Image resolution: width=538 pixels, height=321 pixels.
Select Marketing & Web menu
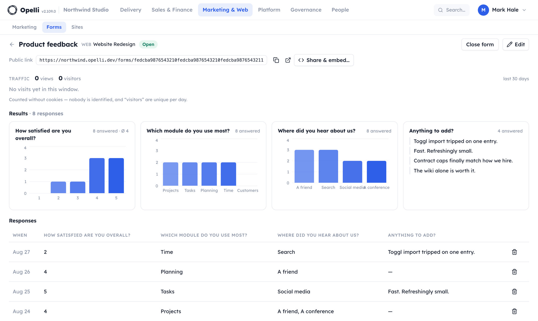click(225, 10)
